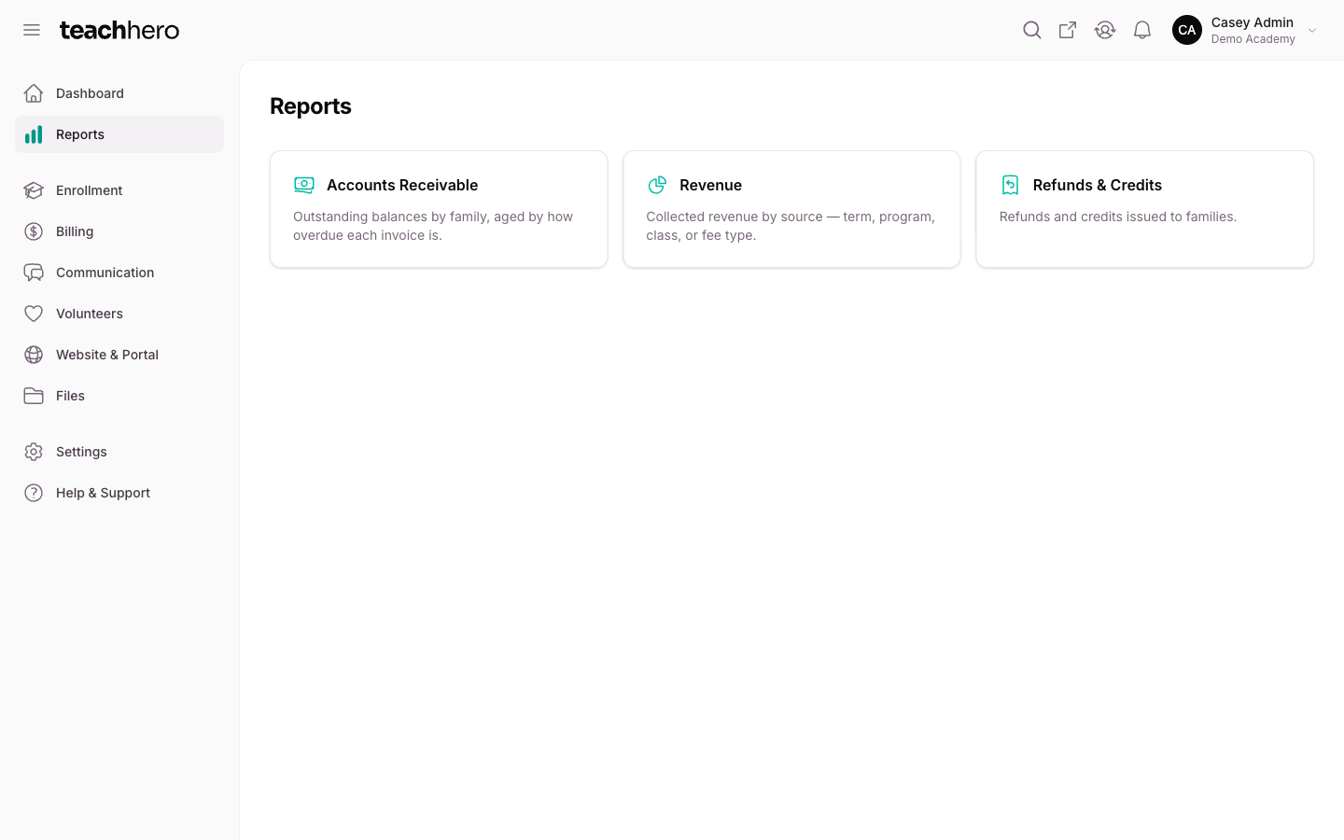Click the user switch icon beside the bell

(1105, 30)
